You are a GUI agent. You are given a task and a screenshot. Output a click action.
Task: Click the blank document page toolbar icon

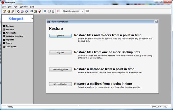pyautogui.click(x=53, y=11)
